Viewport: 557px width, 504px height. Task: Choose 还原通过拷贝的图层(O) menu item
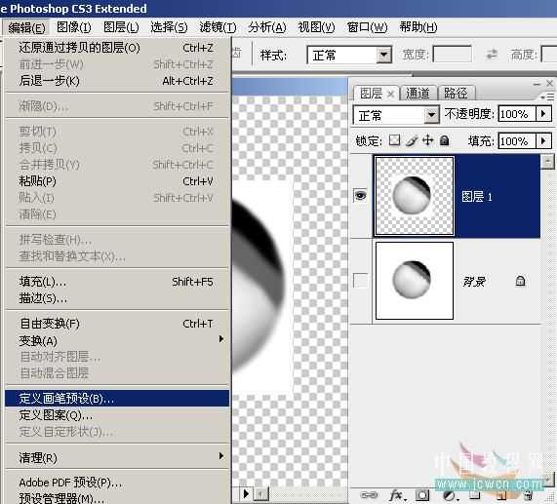click(x=117, y=48)
